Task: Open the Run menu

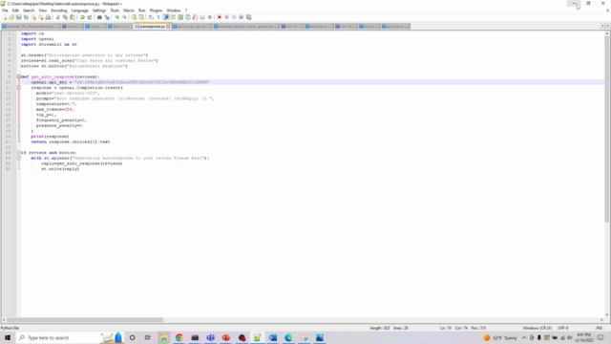Action: [x=142, y=11]
